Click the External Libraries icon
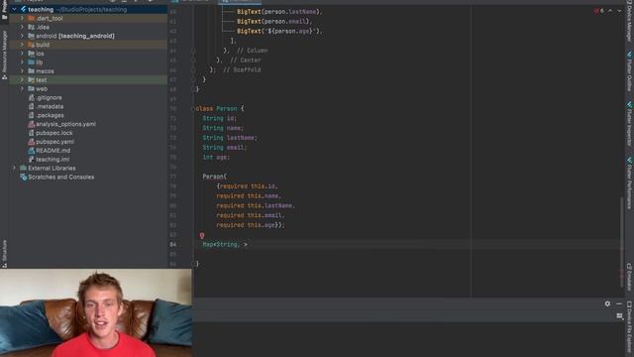This screenshot has width=634, height=357. pyautogui.click(x=23, y=168)
